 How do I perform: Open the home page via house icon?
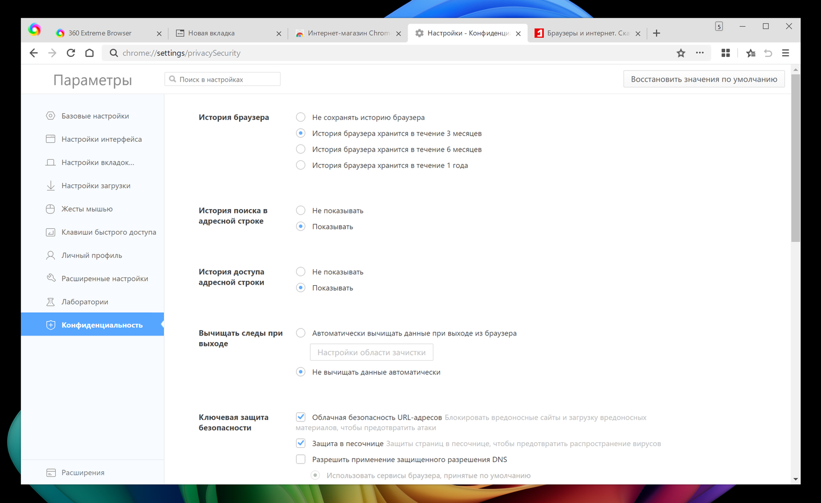(90, 53)
